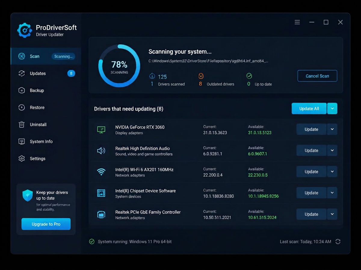
Task: Click the Updates count badge 8
Action: pyautogui.click(x=71, y=73)
